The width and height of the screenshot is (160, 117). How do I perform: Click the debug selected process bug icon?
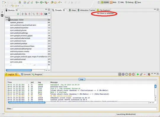coord(18,14)
